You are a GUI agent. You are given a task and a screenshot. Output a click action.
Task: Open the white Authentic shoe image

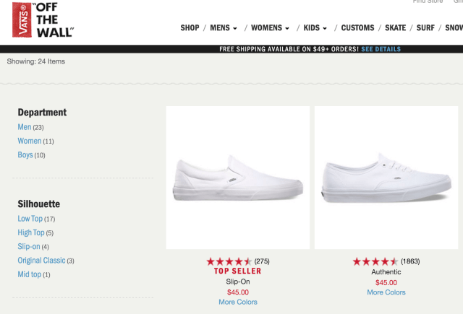pos(386,178)
